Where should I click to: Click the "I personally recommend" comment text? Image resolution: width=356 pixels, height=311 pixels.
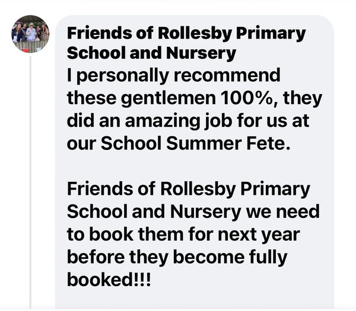point(174,76)
